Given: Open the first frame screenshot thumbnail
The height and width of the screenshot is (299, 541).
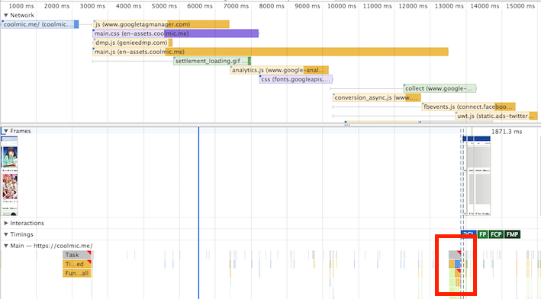Looking at the screenshot, I should click(10, 176).
